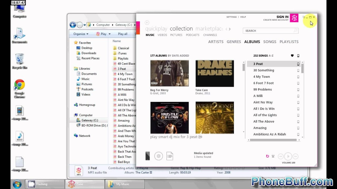Open the playlist document icon in Zune

(x=170, y=156)
